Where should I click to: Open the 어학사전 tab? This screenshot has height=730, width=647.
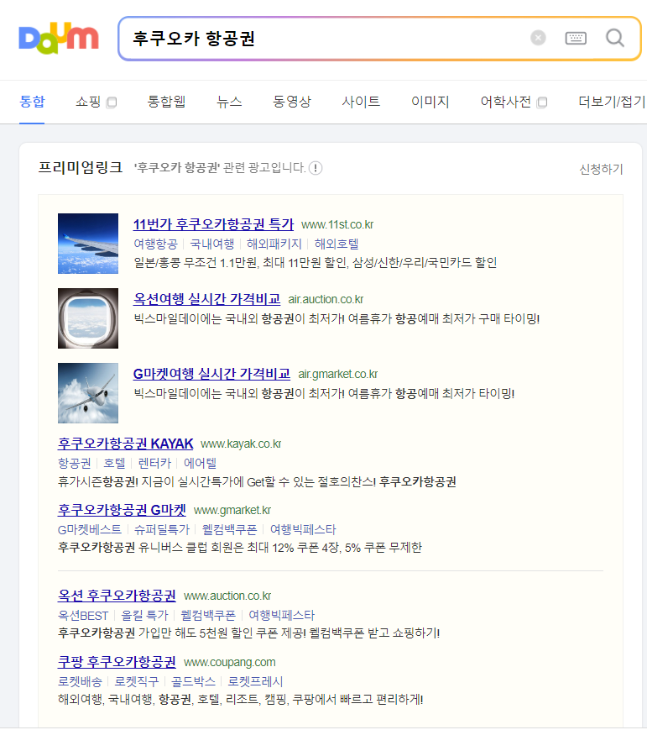point(505,102)
